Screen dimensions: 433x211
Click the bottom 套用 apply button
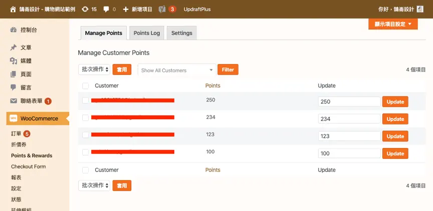tap(122, 185)
